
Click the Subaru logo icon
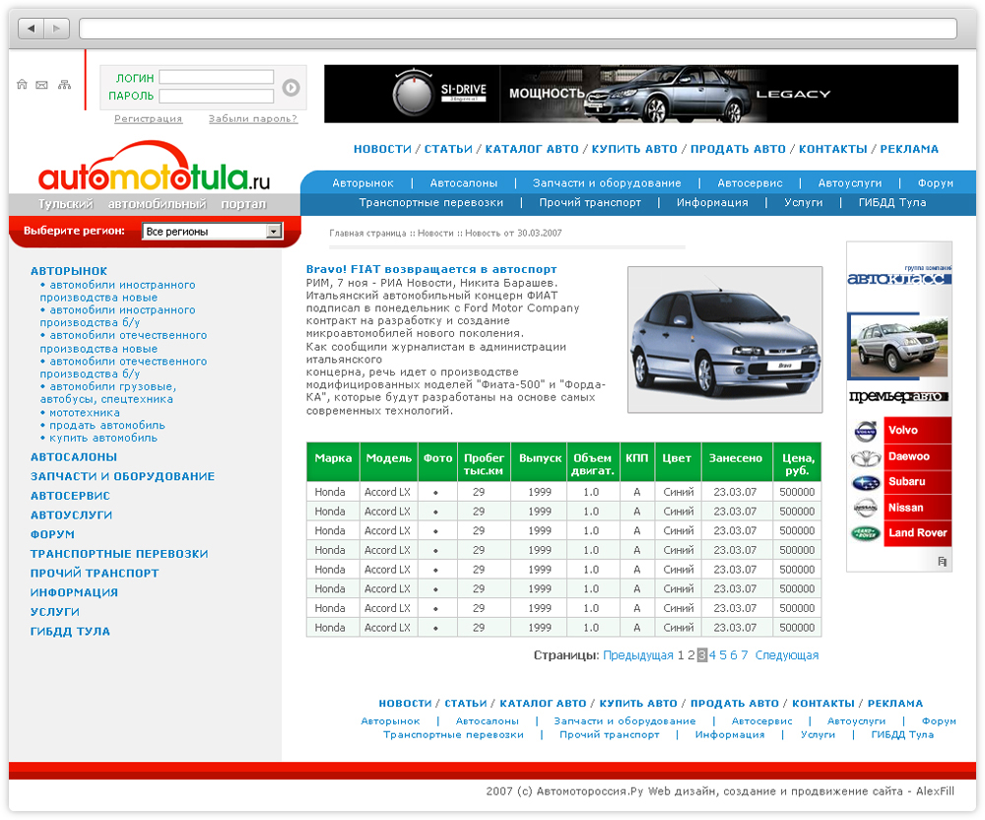pos(866,483)
